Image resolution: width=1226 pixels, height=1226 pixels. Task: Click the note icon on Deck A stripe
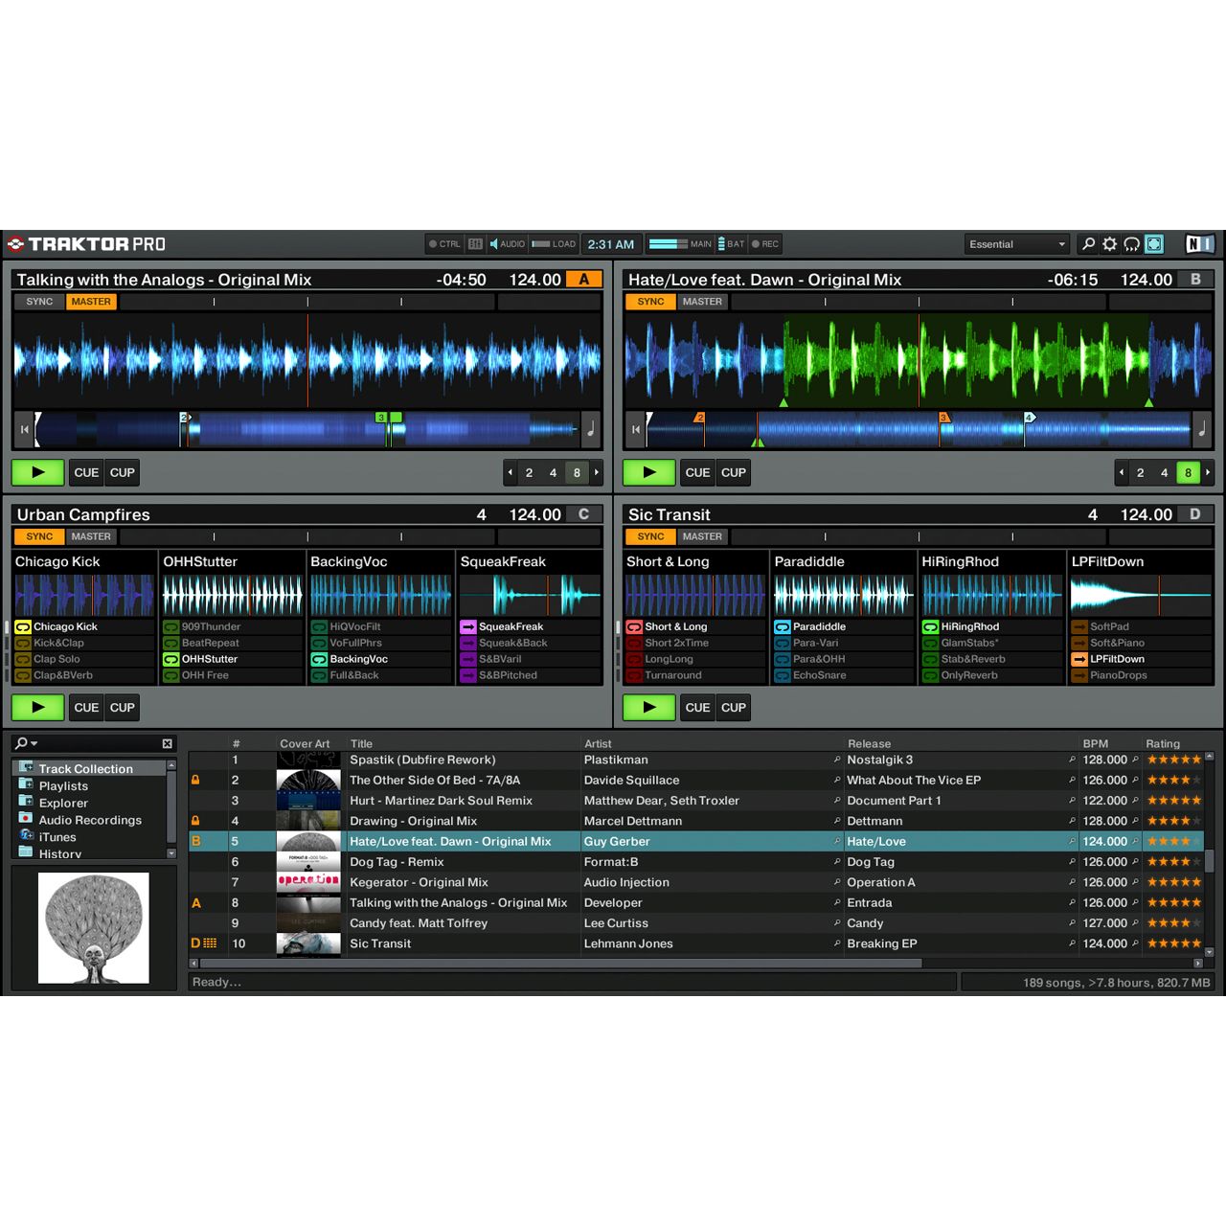(591, 430)
